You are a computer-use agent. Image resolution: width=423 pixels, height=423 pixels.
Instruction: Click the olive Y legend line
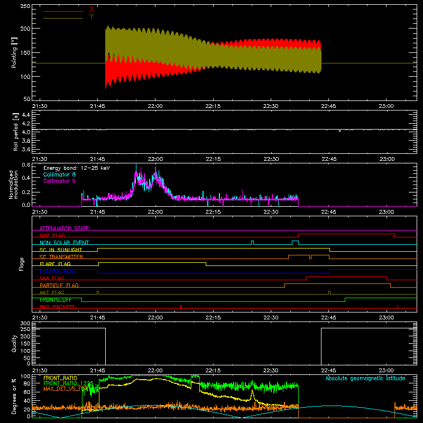click(x=62, y=19)
